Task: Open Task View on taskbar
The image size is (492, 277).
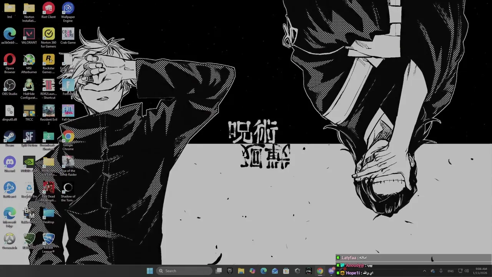Action: [x=219, y=271]
